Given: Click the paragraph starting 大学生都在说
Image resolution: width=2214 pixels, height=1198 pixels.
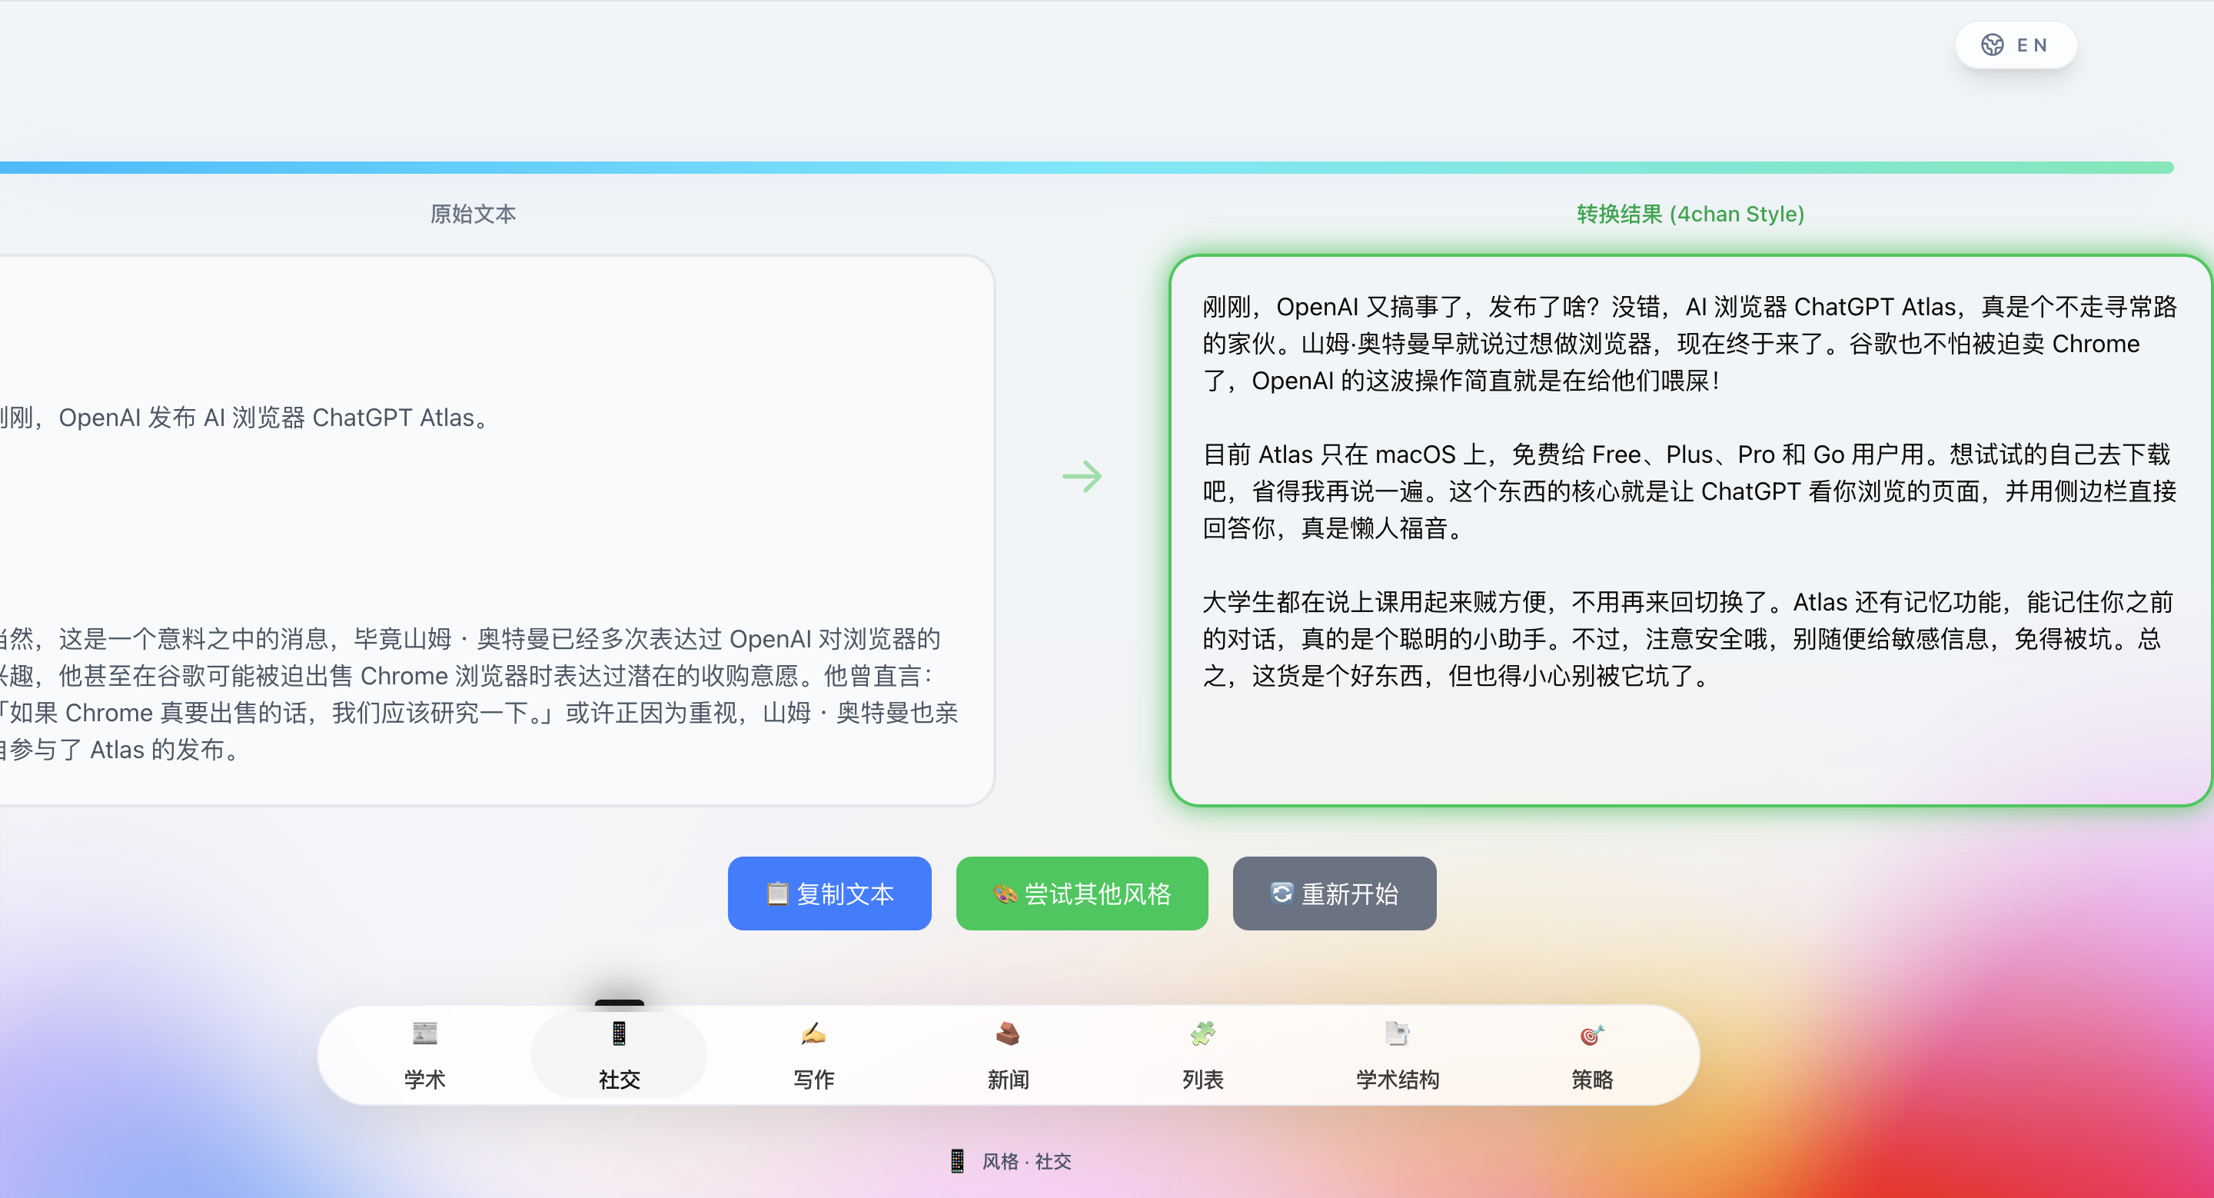Looking at the screenshot, I should click(x=1690, y=638).
